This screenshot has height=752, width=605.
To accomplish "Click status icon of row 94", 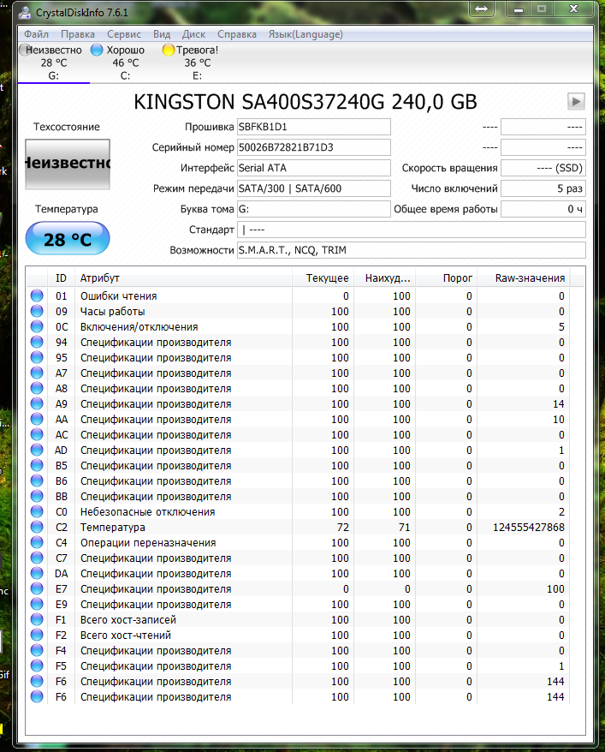I will (x=37, y=342).
